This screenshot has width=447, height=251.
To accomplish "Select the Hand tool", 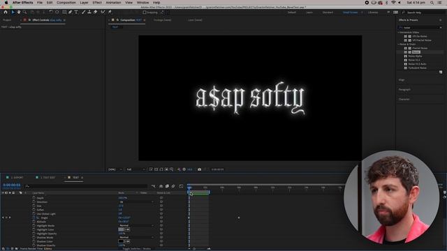I will 19,13.
